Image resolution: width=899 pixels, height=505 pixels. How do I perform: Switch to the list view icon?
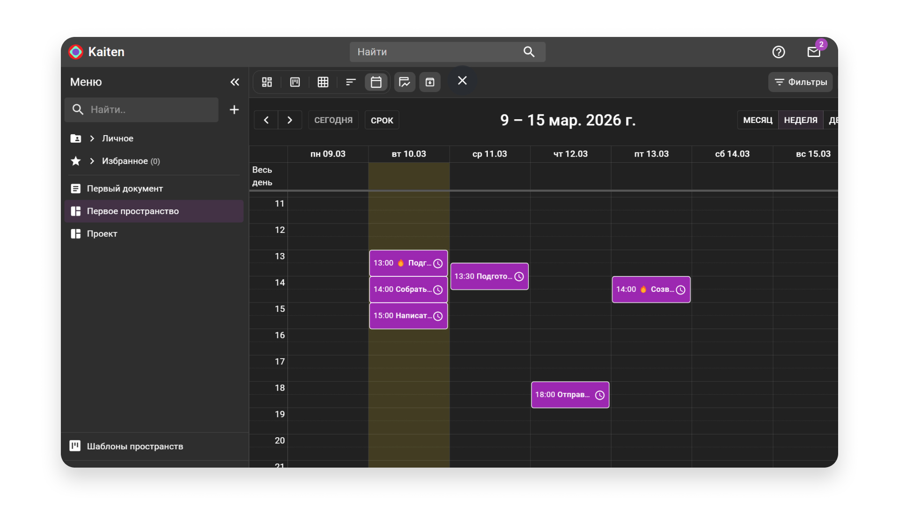point(351,82)
